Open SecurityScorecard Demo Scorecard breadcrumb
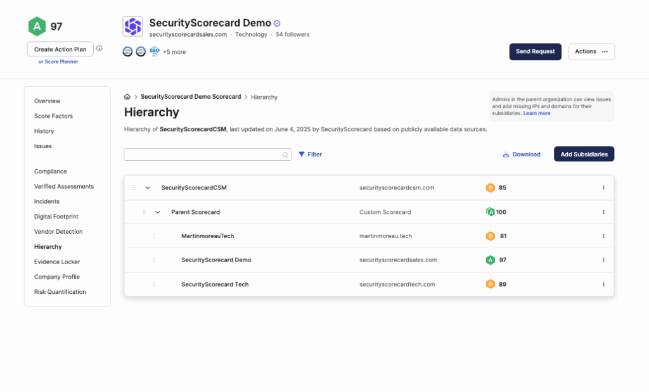The width and height of the screenshot is (649, 392). tap(191, 97)
